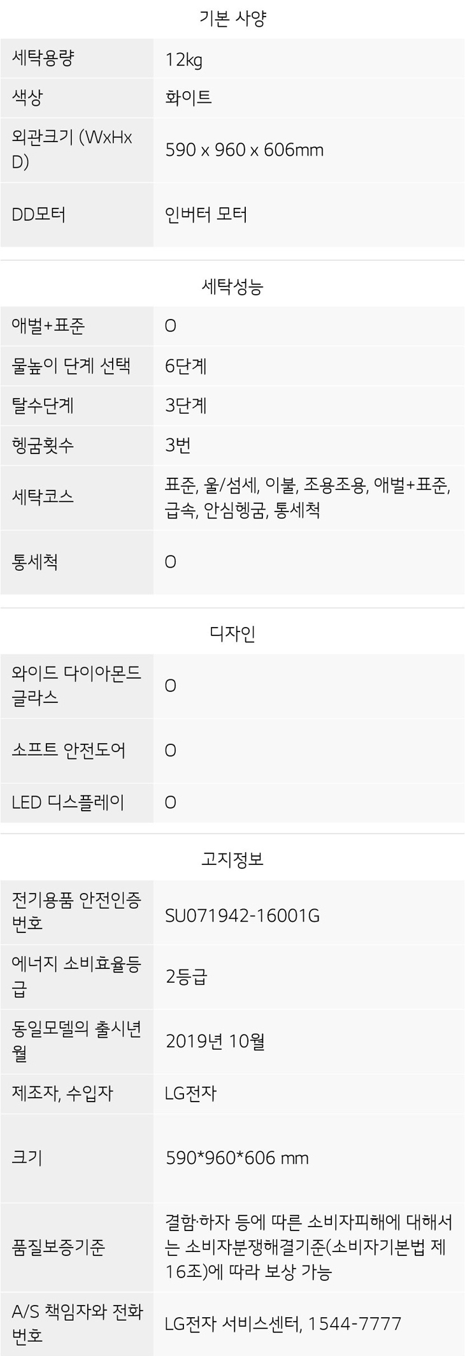465x1356 pixels.
Task: Click the 디자인 section heading
Action: click(x=232, y=633)
